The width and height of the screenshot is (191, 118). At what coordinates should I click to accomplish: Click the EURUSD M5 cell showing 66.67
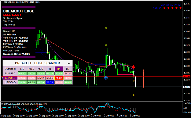point(22,73)
